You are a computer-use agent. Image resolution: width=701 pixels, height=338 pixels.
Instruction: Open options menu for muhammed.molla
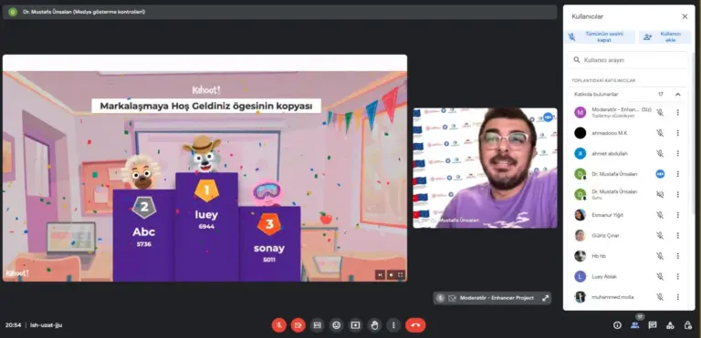[x=678, y=297]
